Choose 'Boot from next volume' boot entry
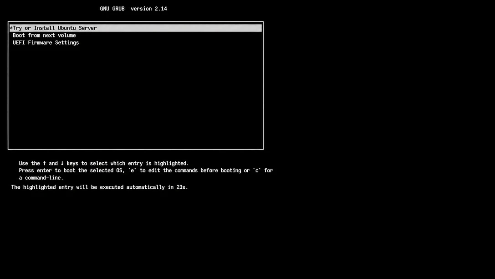The image size is (495, 279). pos(44,36)
